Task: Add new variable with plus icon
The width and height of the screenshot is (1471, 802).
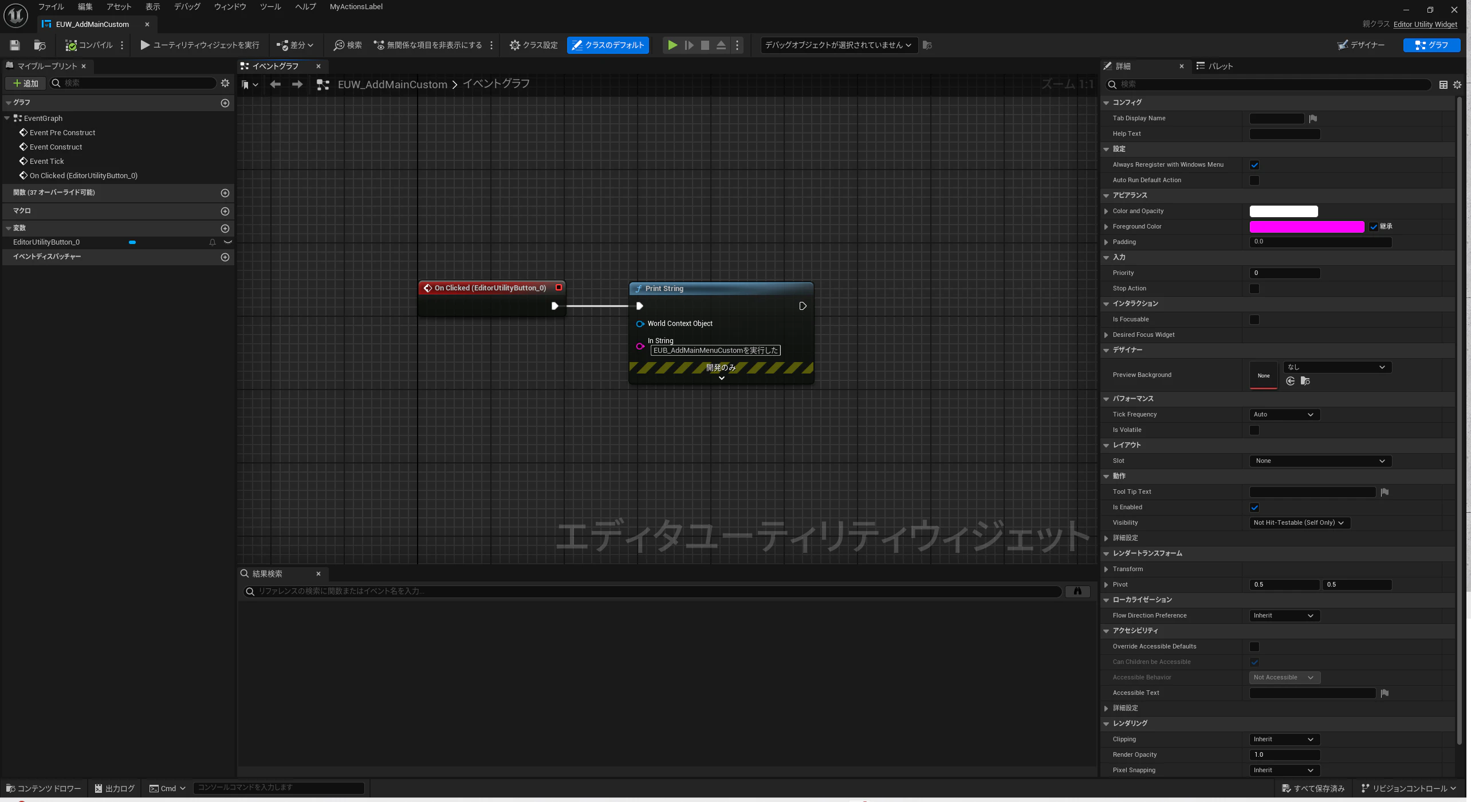Action: 225,229
